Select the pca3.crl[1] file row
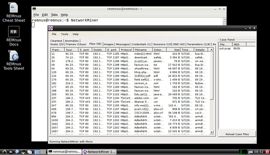 tap(130, 109)
